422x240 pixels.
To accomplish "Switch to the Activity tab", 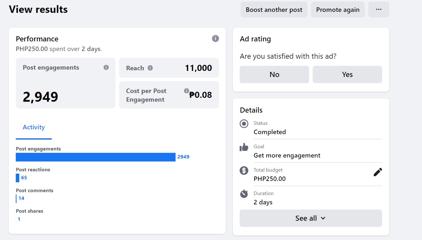I will [34, 127].
